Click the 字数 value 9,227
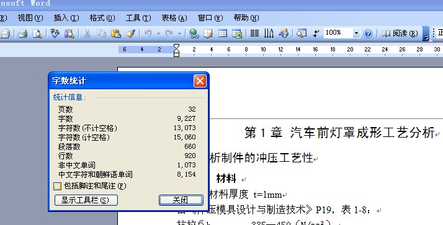This screenshot has height=225, width=443. (x=186, y=118)
